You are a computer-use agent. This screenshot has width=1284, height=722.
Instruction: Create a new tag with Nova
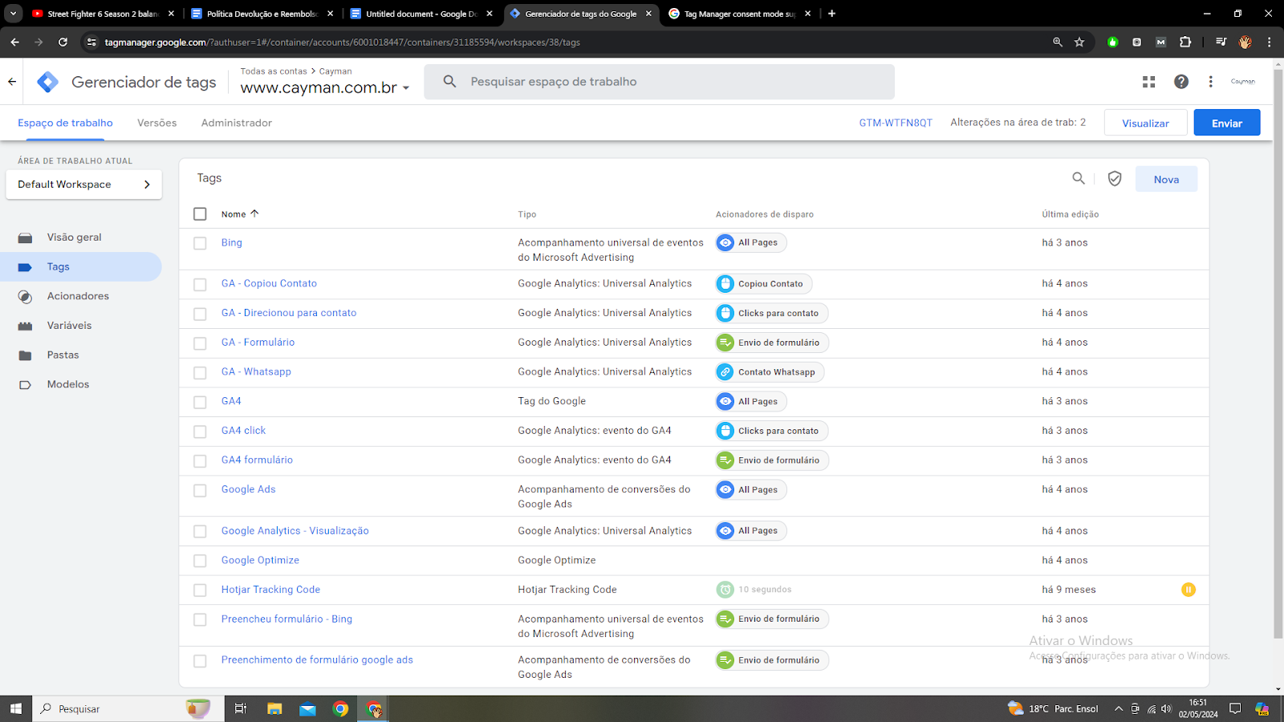[x=1166, y=179]
